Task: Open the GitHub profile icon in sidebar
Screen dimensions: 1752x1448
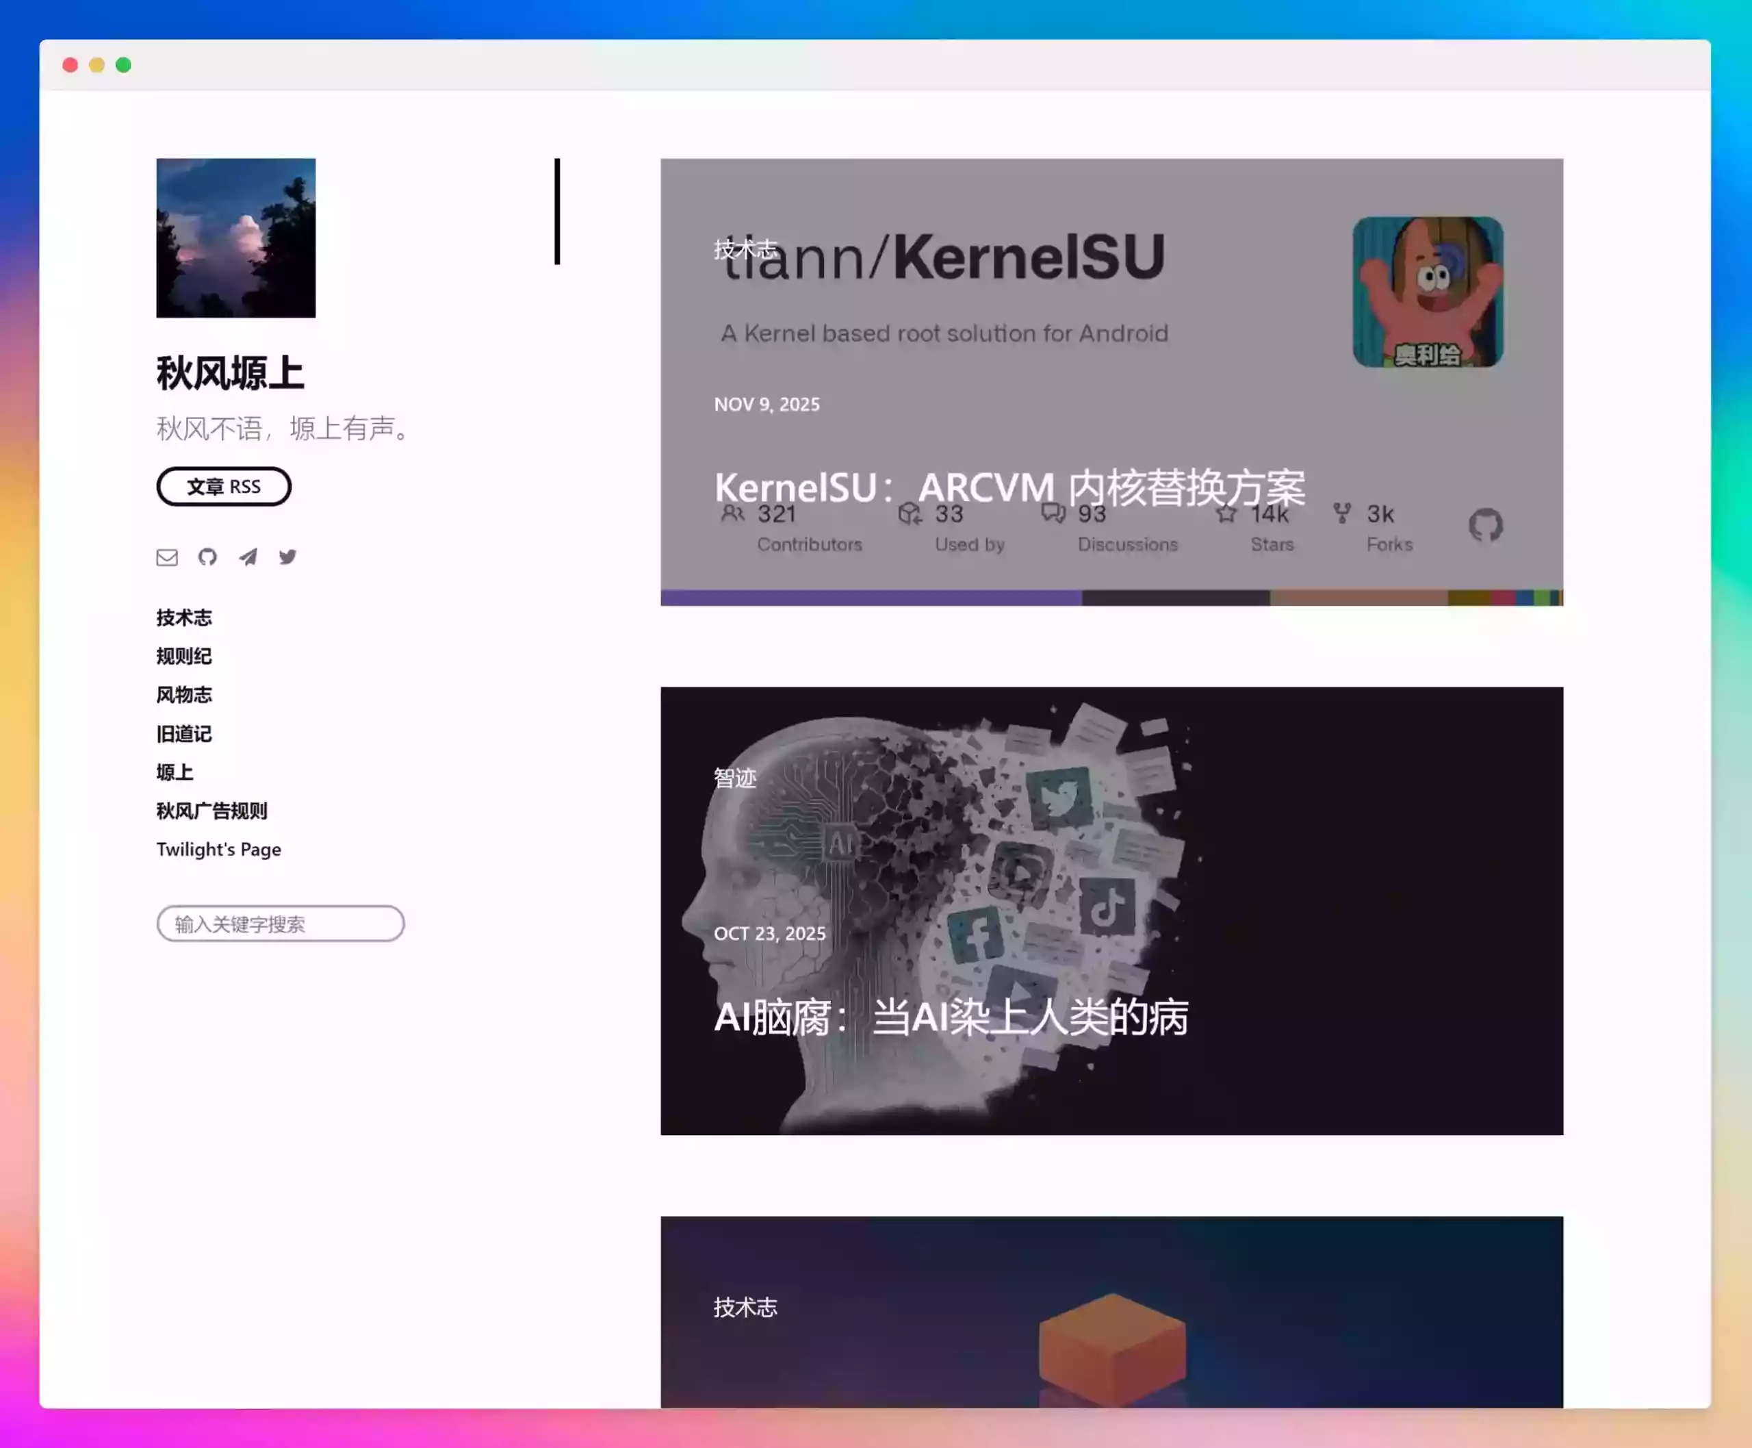Action: point(207,557)
